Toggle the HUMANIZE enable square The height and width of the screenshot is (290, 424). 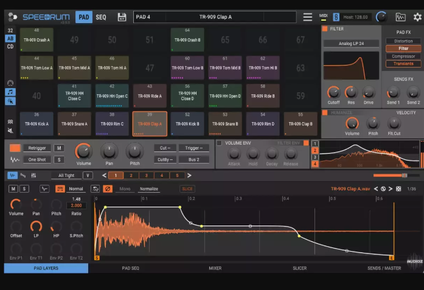click(x=325, y=112)
